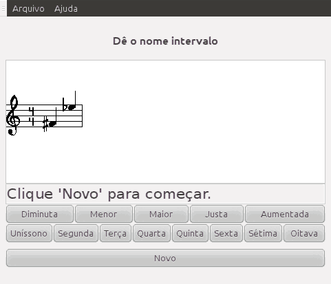The image size is (331, 284).
Task: Select the Quinta interval button
Action: pos(190,233)
